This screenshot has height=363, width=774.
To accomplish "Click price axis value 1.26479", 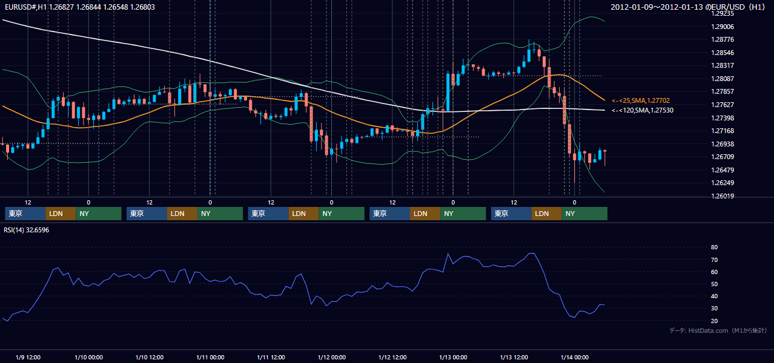I will (723, 170).
